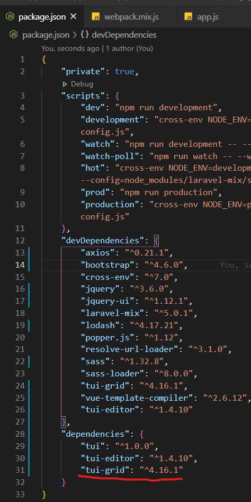
Task: Click the "^4.16.1" value on line 31
Action: click(x=161, y=470)
